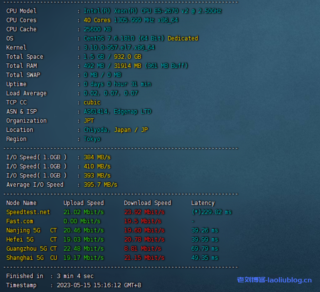The height and width of the screenshot is (292, 320).
Task: Click the Organization value 'JPT'
Action: [89, 121]
